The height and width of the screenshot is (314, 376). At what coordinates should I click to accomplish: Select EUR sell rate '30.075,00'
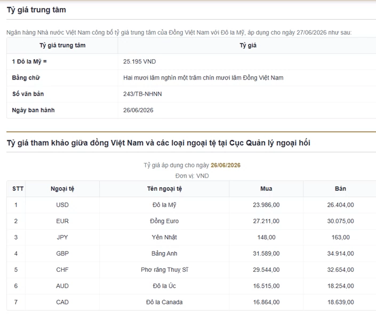(340, 221)
